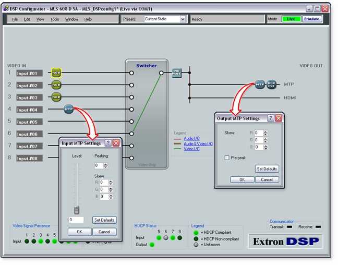
Task: Click Set Defaults in Output MTP Settings
Action: (x=267, y=169)
